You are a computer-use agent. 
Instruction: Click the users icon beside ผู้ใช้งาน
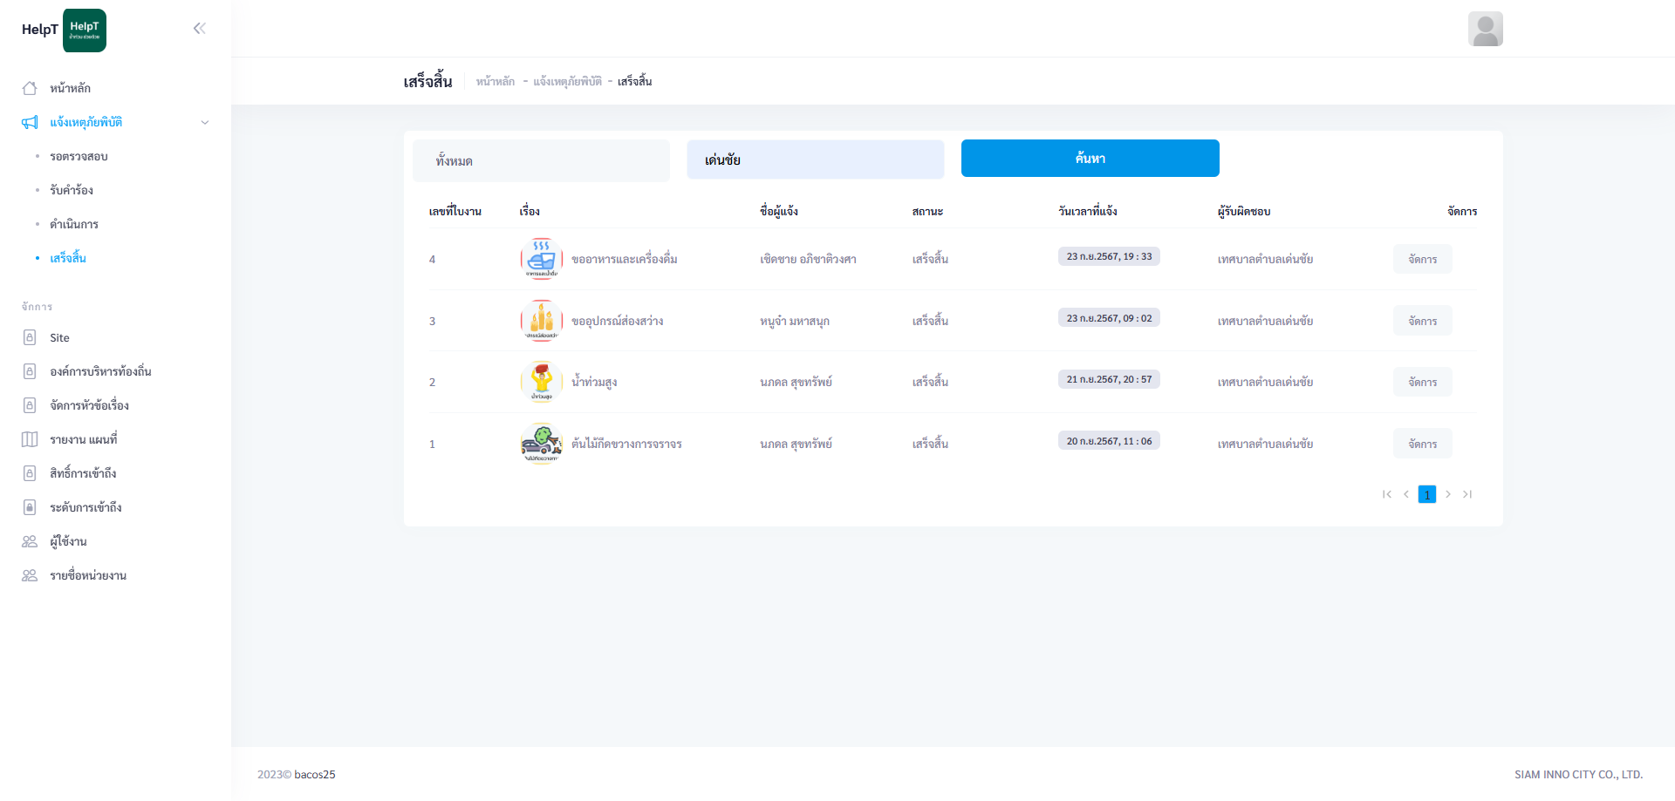point(30,541)
